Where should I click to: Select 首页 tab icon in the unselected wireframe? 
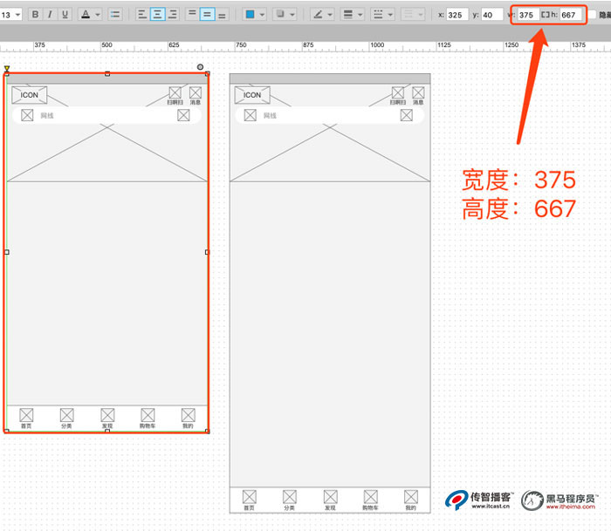[x=250, y=497]
